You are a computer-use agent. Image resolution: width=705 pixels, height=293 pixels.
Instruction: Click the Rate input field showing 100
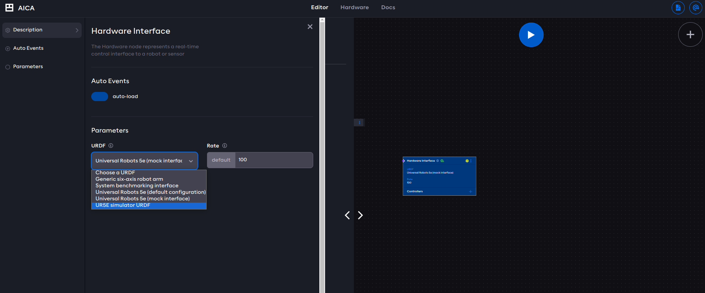click(x=274, y=160)
